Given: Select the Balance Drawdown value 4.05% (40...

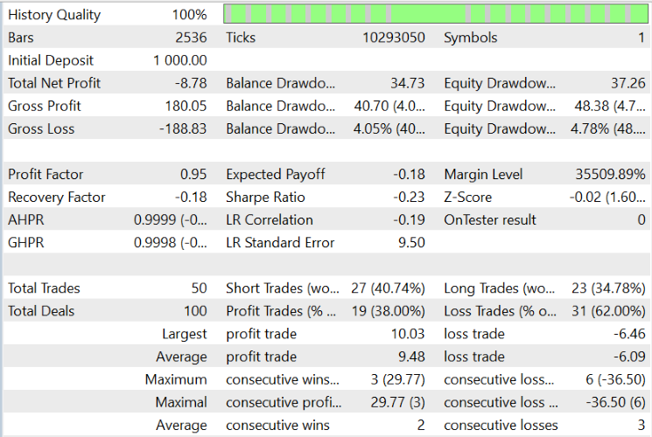Looking at the screenshot, I should click(x=389, y=128).
